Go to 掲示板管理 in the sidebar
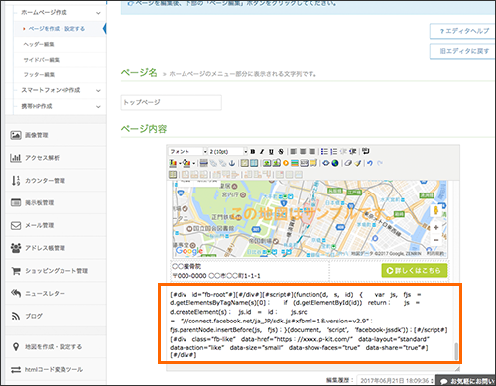The height and width of the screenshot is (386, 496). pos(56,202)
